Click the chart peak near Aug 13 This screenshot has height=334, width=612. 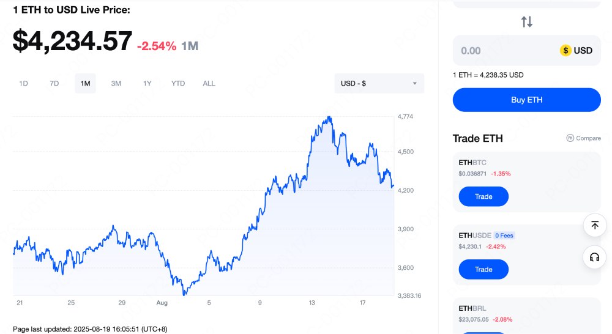coord(330,116)
